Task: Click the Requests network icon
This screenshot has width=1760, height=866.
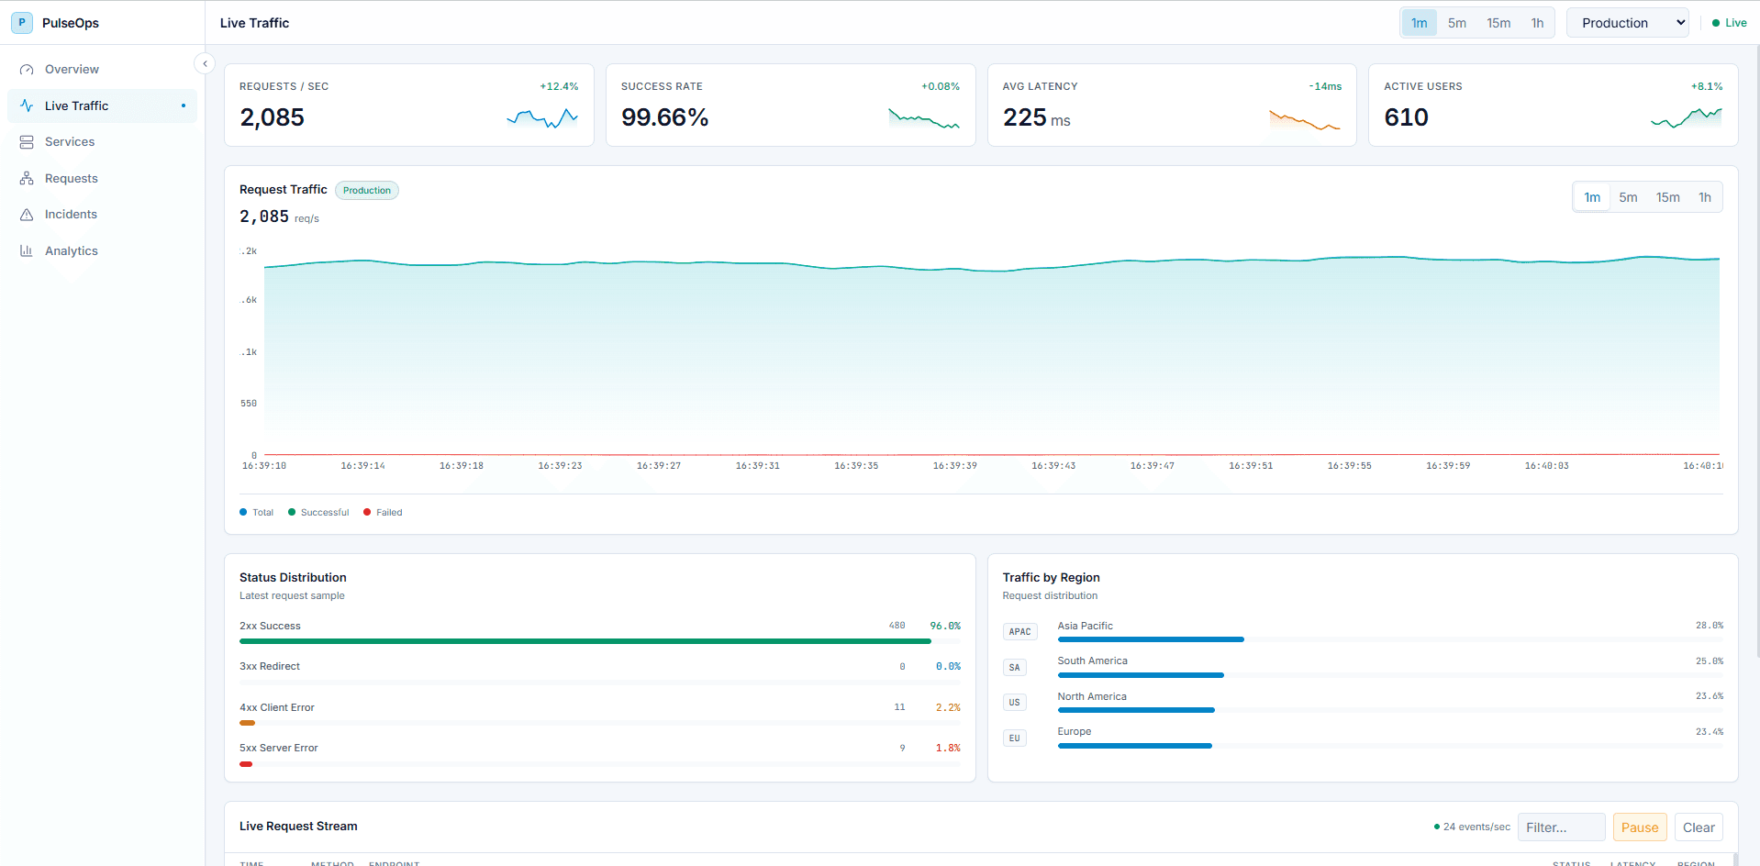Action: coord(27,178)
